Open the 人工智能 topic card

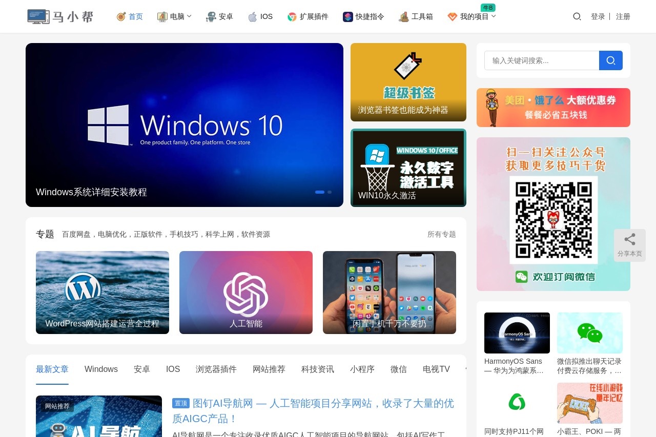[x=246, y=293]
